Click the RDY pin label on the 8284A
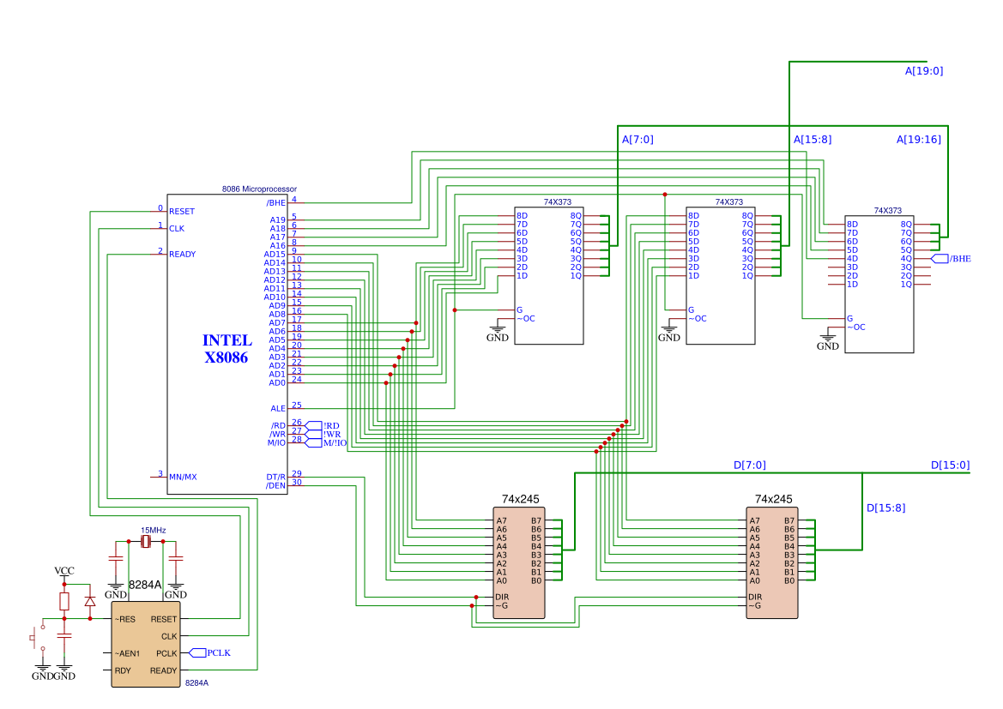1003x709 pixels. 123,670
